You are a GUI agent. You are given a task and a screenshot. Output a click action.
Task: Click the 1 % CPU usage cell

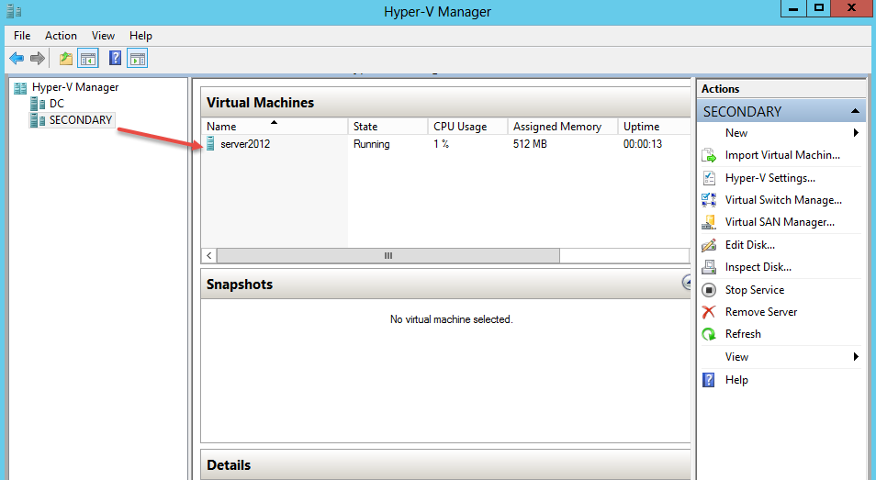[442, 143]
